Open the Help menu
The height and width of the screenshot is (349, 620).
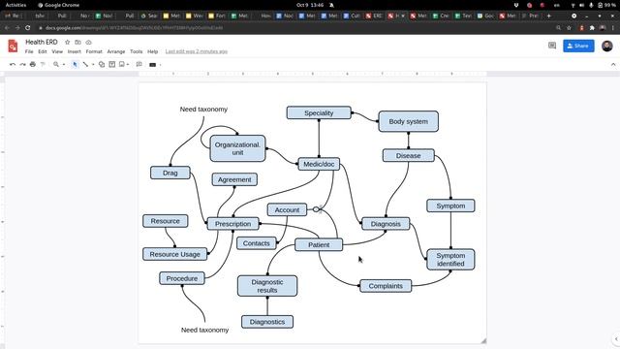[153, 51]
